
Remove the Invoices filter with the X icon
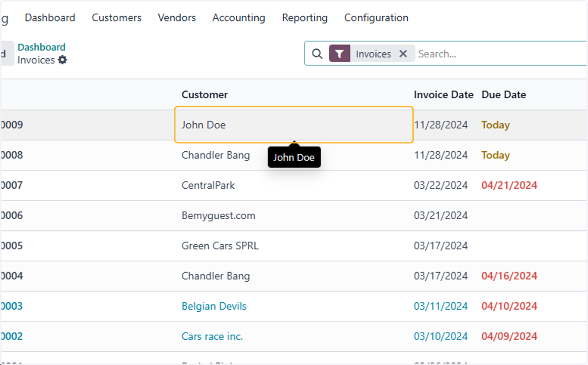pyautogui.click(x=403, y=54)
